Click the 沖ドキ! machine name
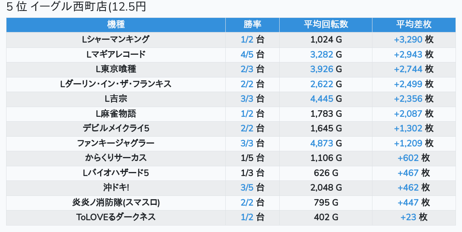This screenshot has height=232, width=462. (116, 188)
